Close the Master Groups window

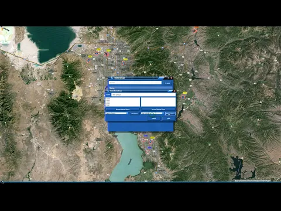(172, 78)
